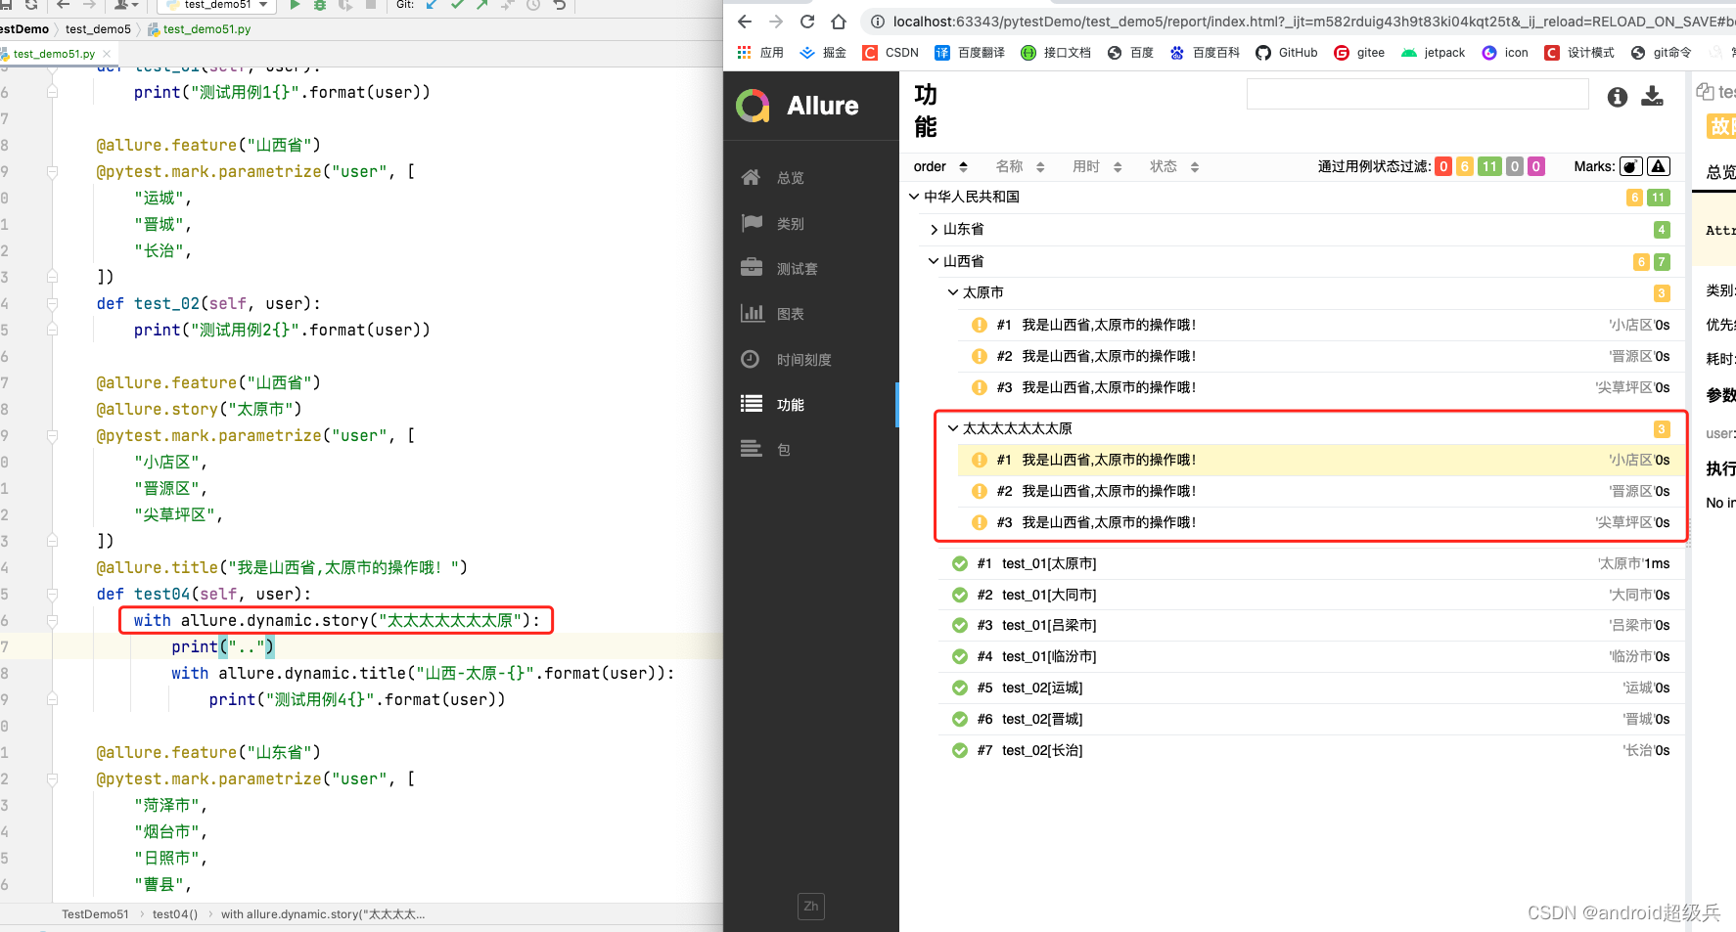
Task: Collapse the 太太太太太太太原 tree node
Action: [1309, 428]
